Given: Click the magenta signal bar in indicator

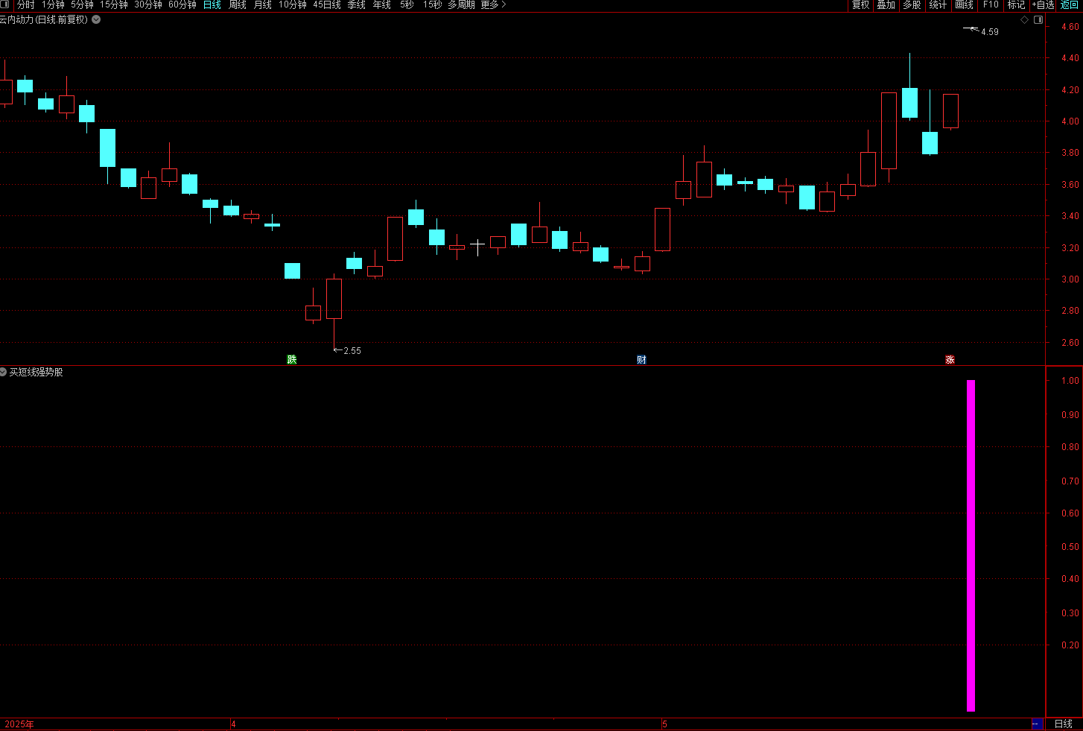Looking at the screenshot, I should (971, 545).
